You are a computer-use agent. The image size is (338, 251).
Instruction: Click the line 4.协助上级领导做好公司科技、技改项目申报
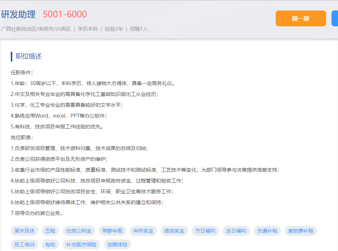[97, 181]
